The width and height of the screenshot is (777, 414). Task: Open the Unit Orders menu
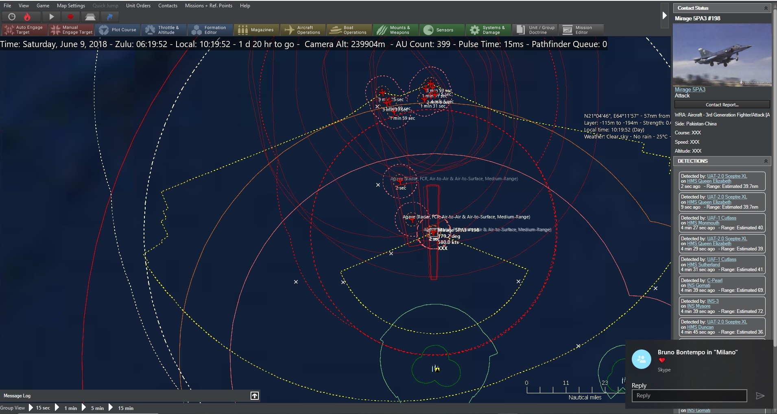tap(138, 5)
